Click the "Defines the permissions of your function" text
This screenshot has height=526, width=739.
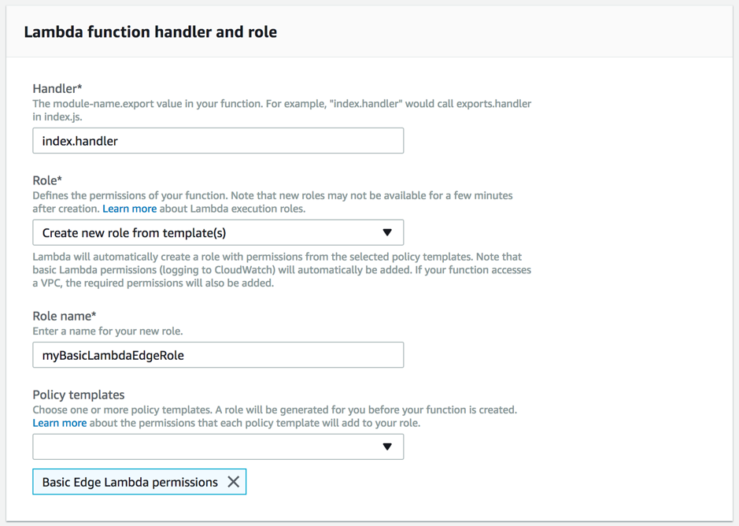click(x=272, y=195)
